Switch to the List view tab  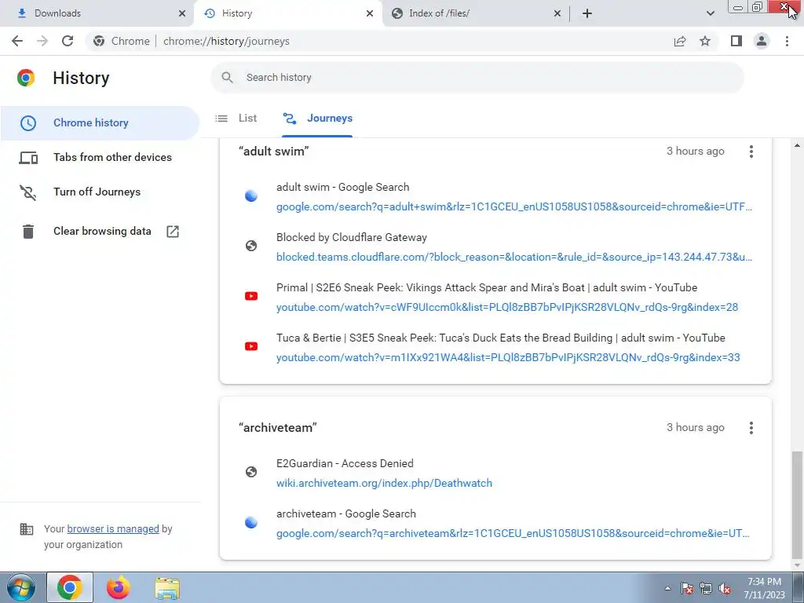tap(236, 119)
